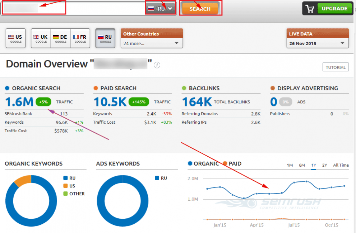Viewport: 356px width, 233px height.
Task: Click the organic Traffic Cost $578K value
Action: tap(61, 131)
